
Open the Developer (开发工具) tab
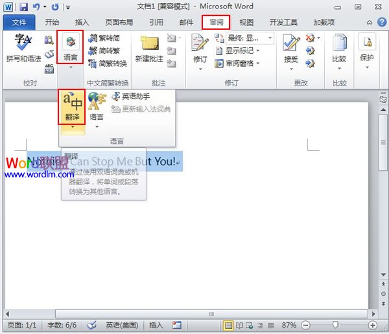(283, 23)
